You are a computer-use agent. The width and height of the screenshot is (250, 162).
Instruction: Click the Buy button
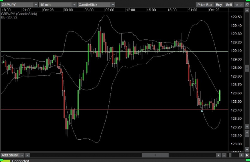pyautogui.click(x=219, y=5)
